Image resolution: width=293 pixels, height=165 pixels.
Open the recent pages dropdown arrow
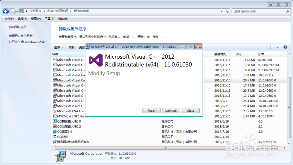coord(17,11)
